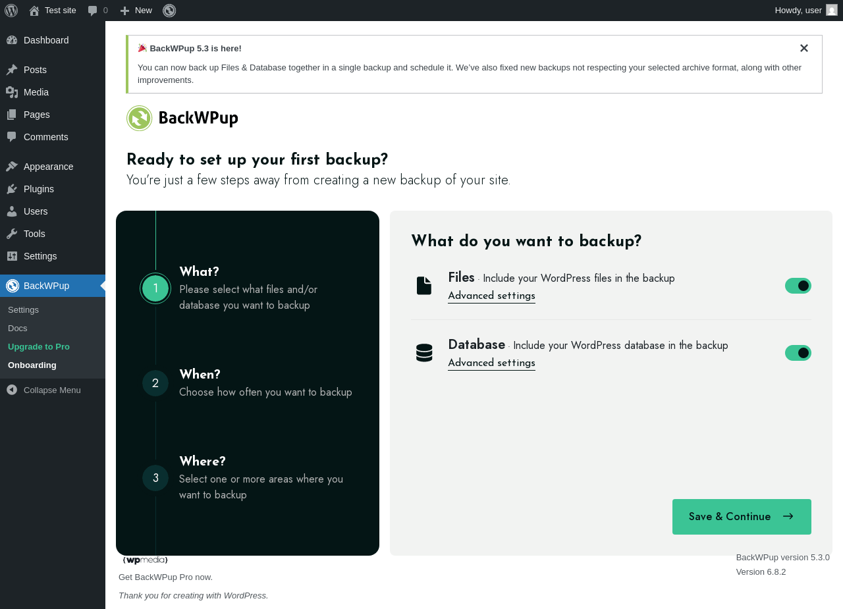Click the user avatar in admin bar
Viewport: 843px width, 609px height.
point(832,11)
